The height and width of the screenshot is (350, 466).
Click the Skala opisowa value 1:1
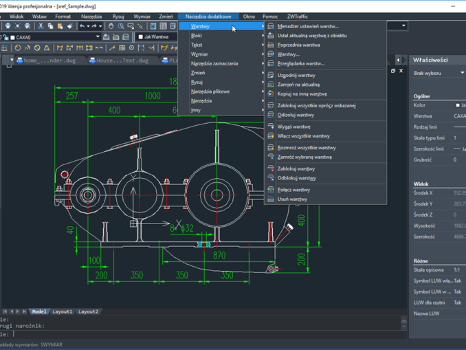coord(457,270)
